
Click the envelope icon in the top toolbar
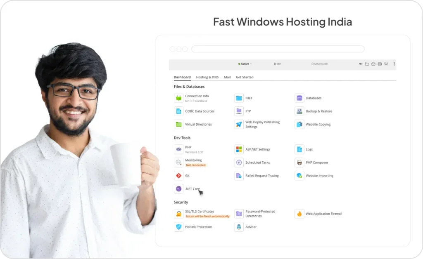point(373,64)
